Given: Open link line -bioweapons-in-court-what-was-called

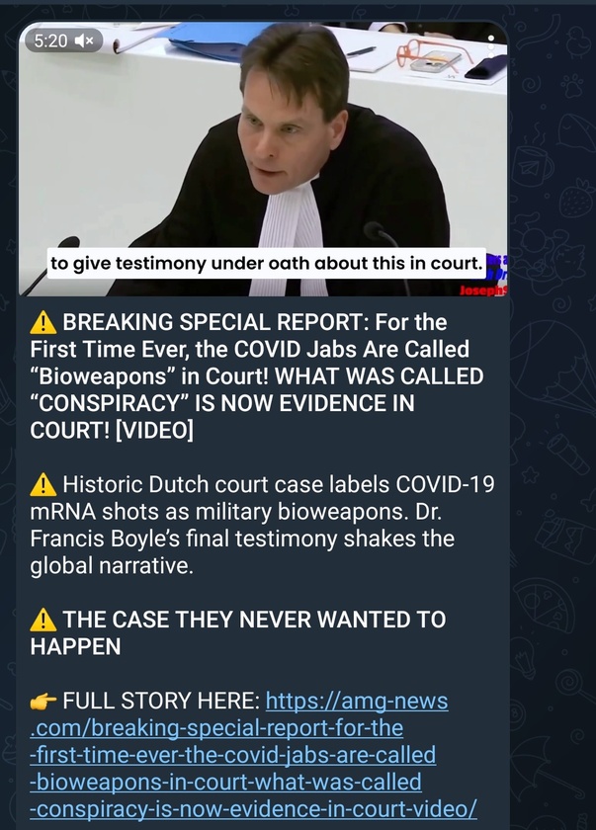Looking at the screenshot, I should click(x=226, y=782).
